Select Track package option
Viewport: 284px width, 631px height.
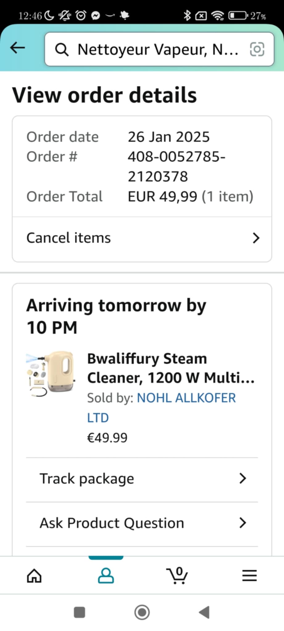coord(87,479)
